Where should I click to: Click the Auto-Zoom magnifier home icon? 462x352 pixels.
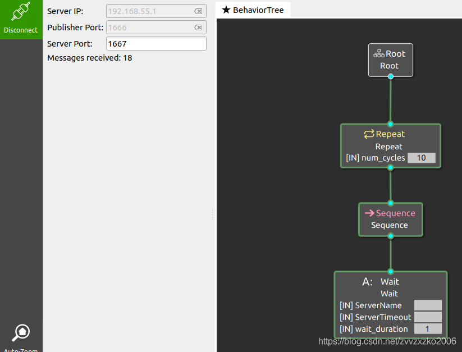point(21,332)
